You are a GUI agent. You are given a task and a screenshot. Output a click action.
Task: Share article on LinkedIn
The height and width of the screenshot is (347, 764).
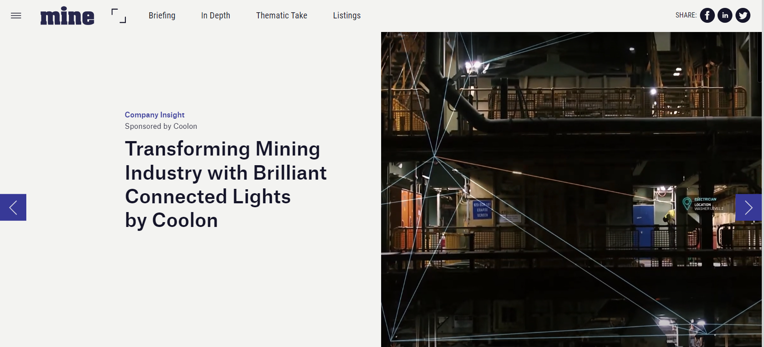pyautogui.click(x=725, y=15)
